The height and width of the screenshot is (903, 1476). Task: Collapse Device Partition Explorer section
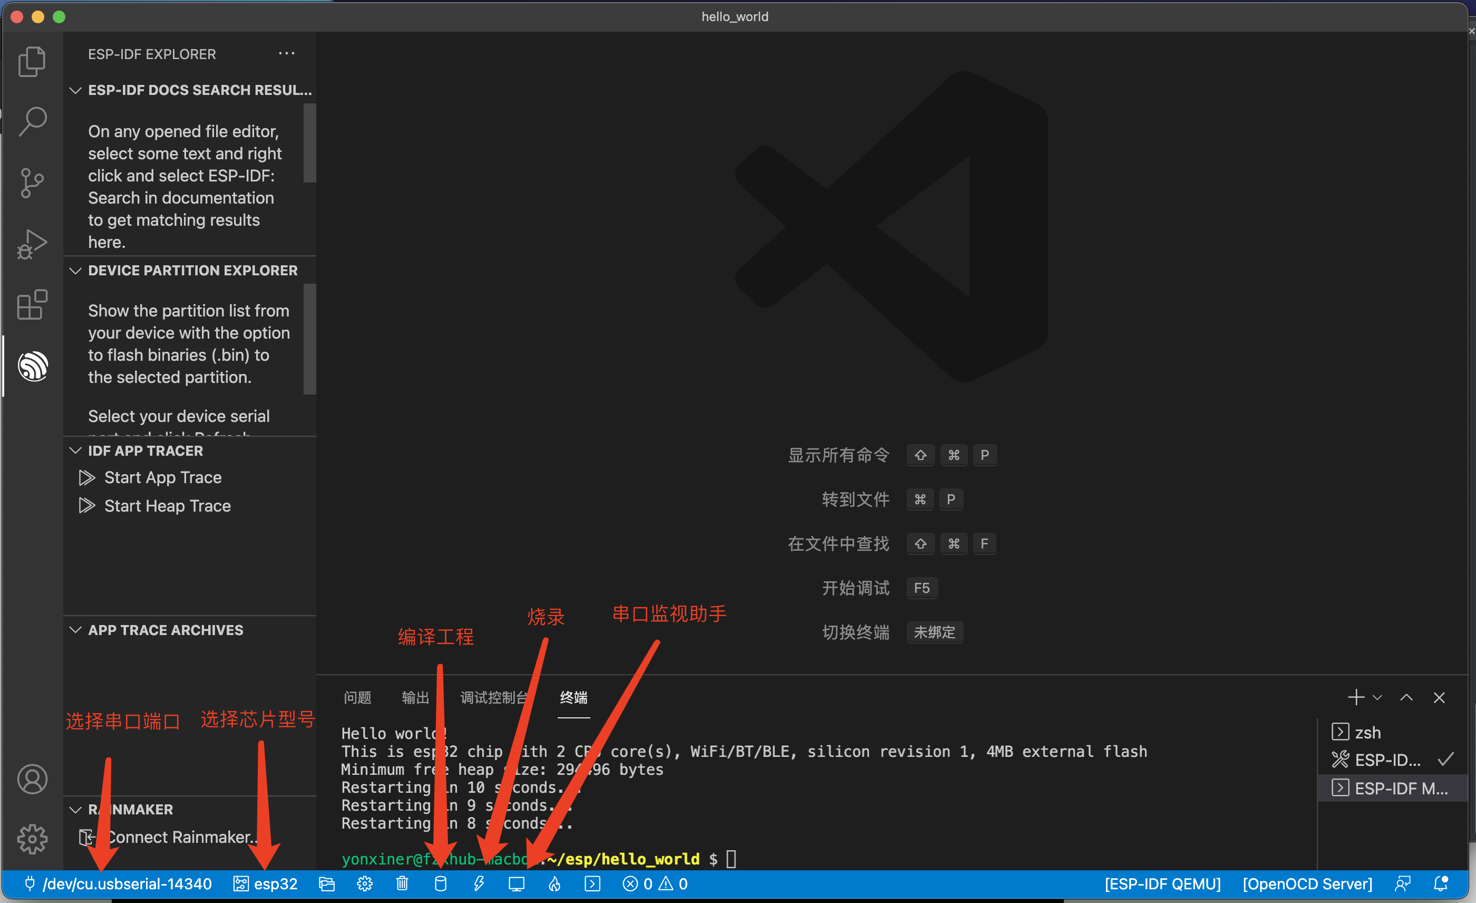[x=190, y=270]
